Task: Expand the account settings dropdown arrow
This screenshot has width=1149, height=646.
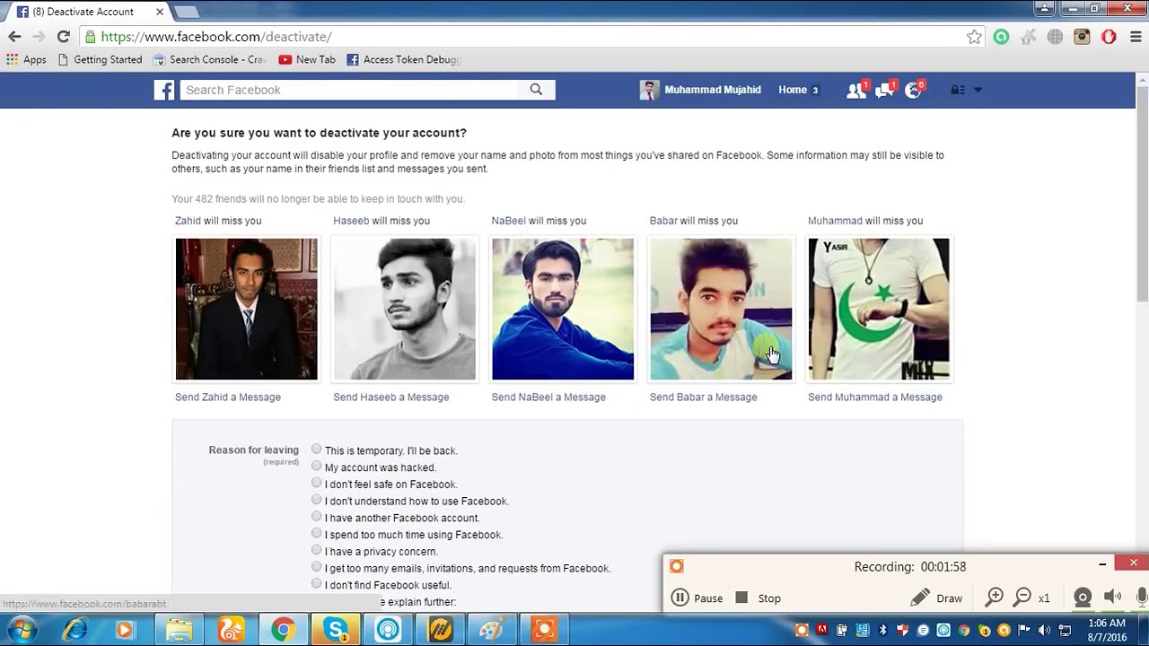Action: (978, 90)
